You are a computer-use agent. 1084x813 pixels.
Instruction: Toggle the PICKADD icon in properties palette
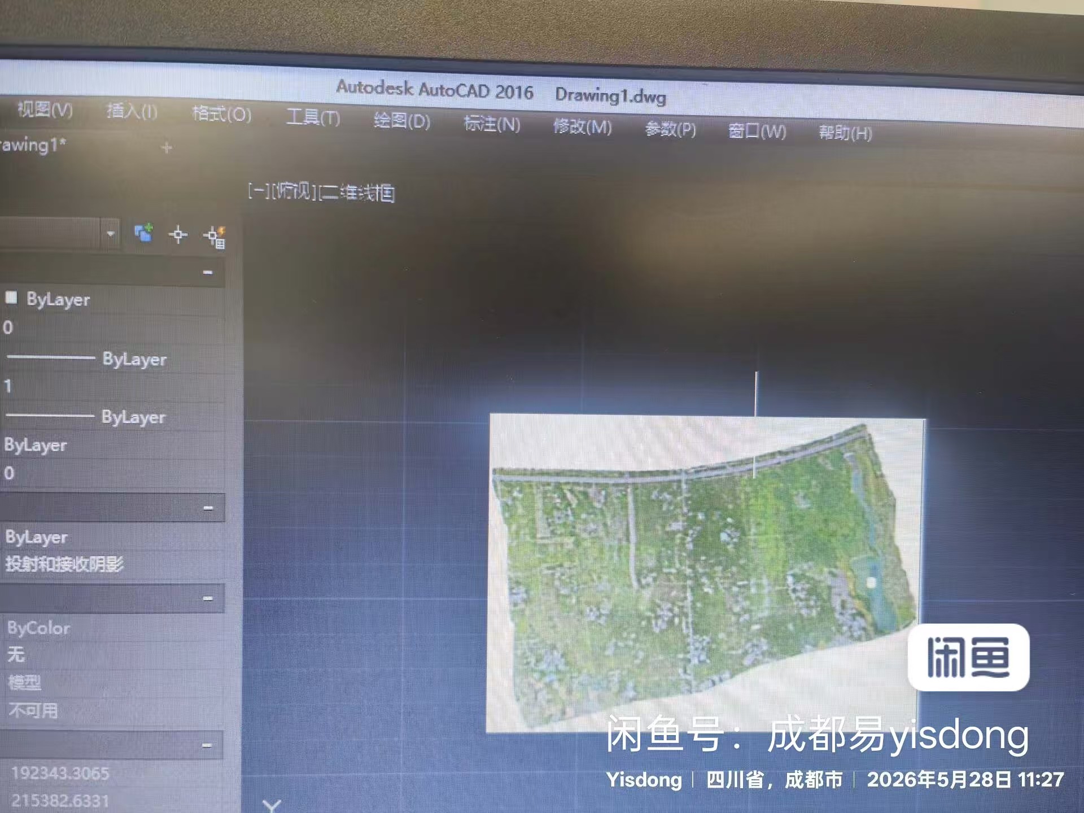pyautogui.click(x=143, y=233)
